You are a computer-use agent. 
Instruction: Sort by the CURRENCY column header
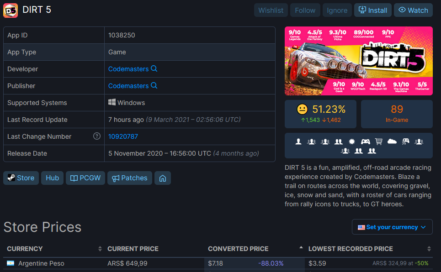[25, 249]
